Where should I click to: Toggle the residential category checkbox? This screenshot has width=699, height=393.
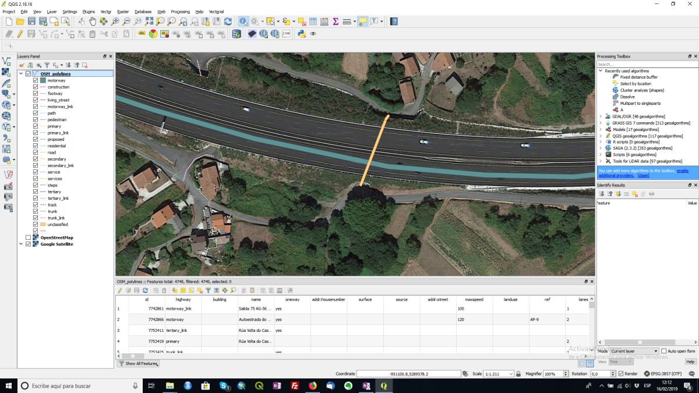pos(36,146)
